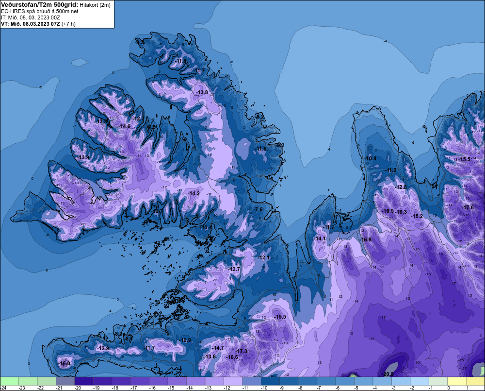Click the gray-blue legend swatch for -21

click(x=65, y=381)
